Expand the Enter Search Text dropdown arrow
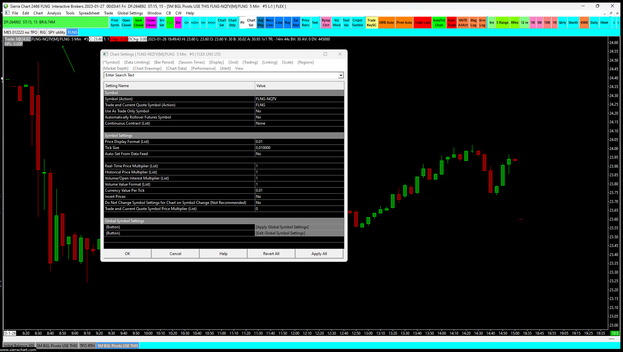 pyautogui.click(x=341, y=75)
